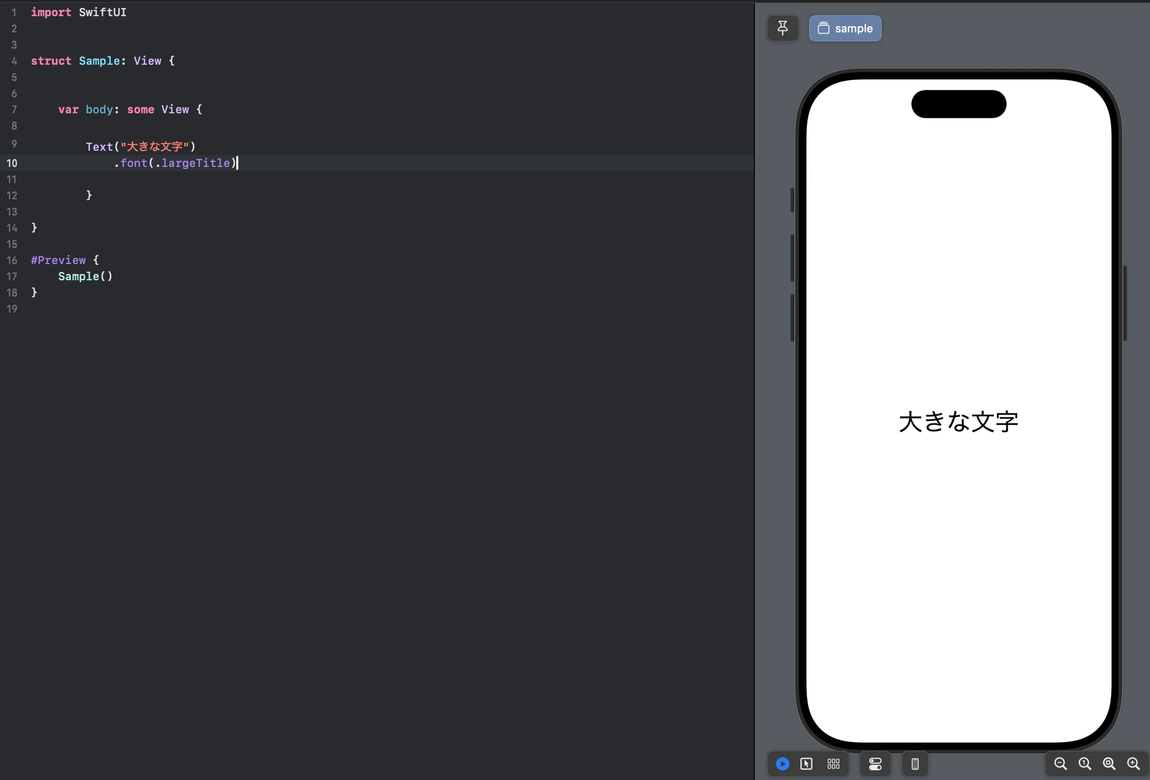Select the sample preview tab

tap(844, 28)
